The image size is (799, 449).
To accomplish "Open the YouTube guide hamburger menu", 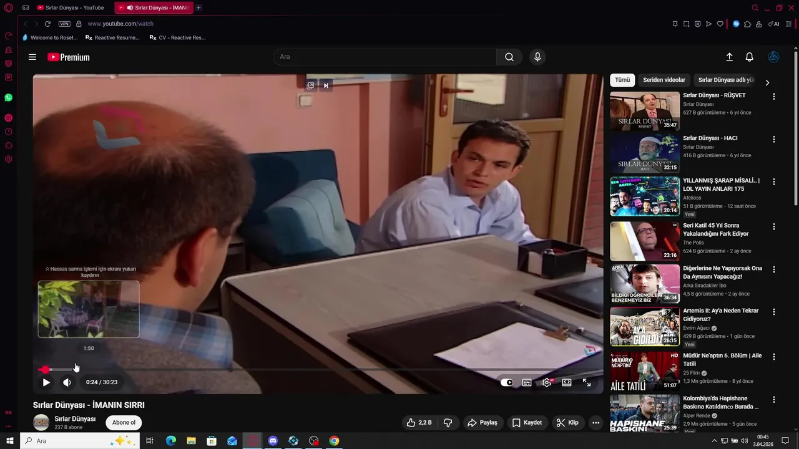I will [32, 57].
